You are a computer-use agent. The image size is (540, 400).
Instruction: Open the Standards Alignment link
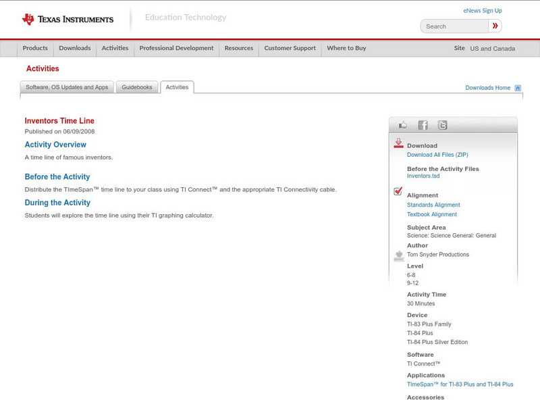point(433,205)
